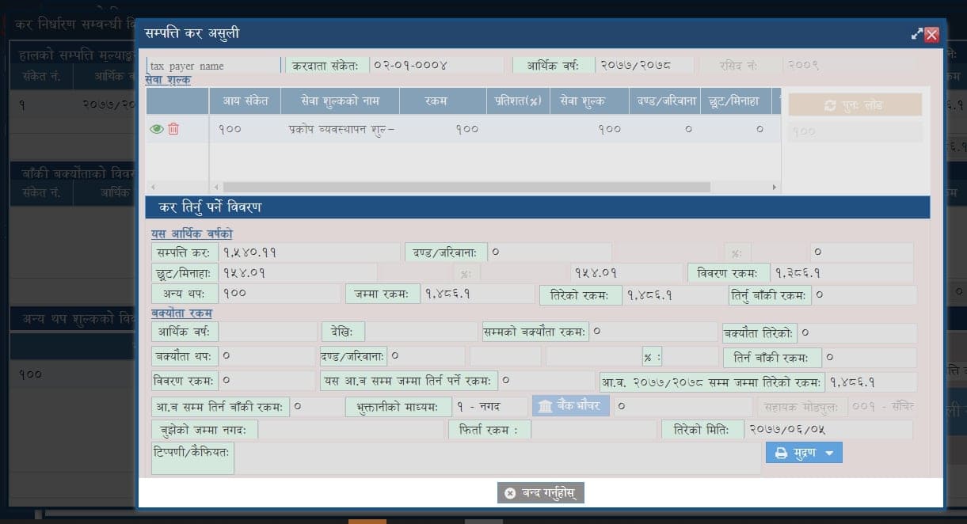The height and width of the screenshot is (524, 967).
Task: Click the आय संकेत column header
Action: (245, 101)
